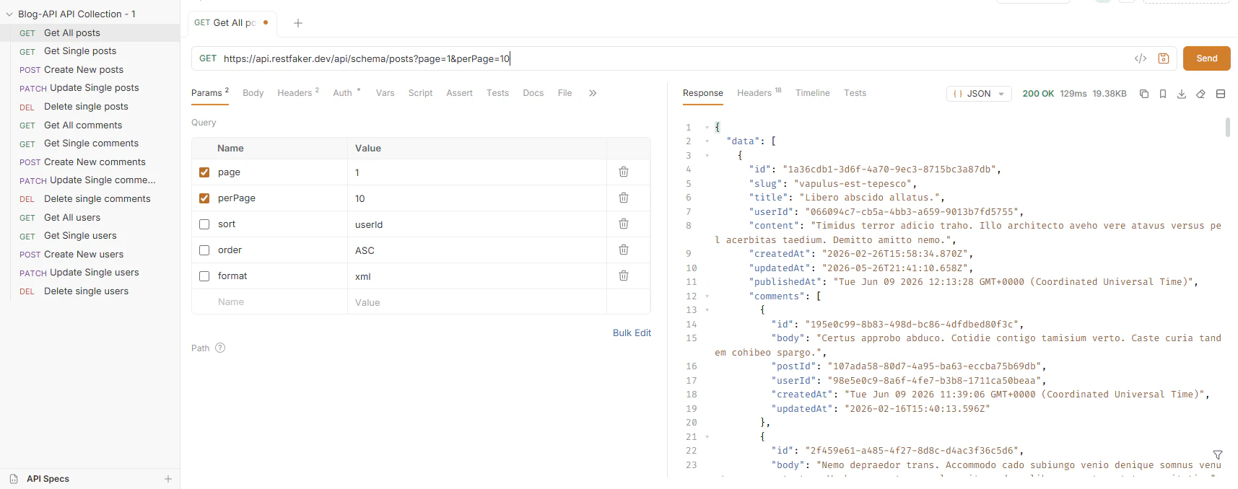
Task: Open the Auth tab
Action: pyautogui.click(x=346, y=93)
